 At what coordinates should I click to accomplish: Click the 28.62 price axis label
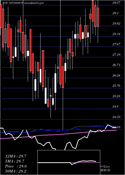click(x=116, y=23)
